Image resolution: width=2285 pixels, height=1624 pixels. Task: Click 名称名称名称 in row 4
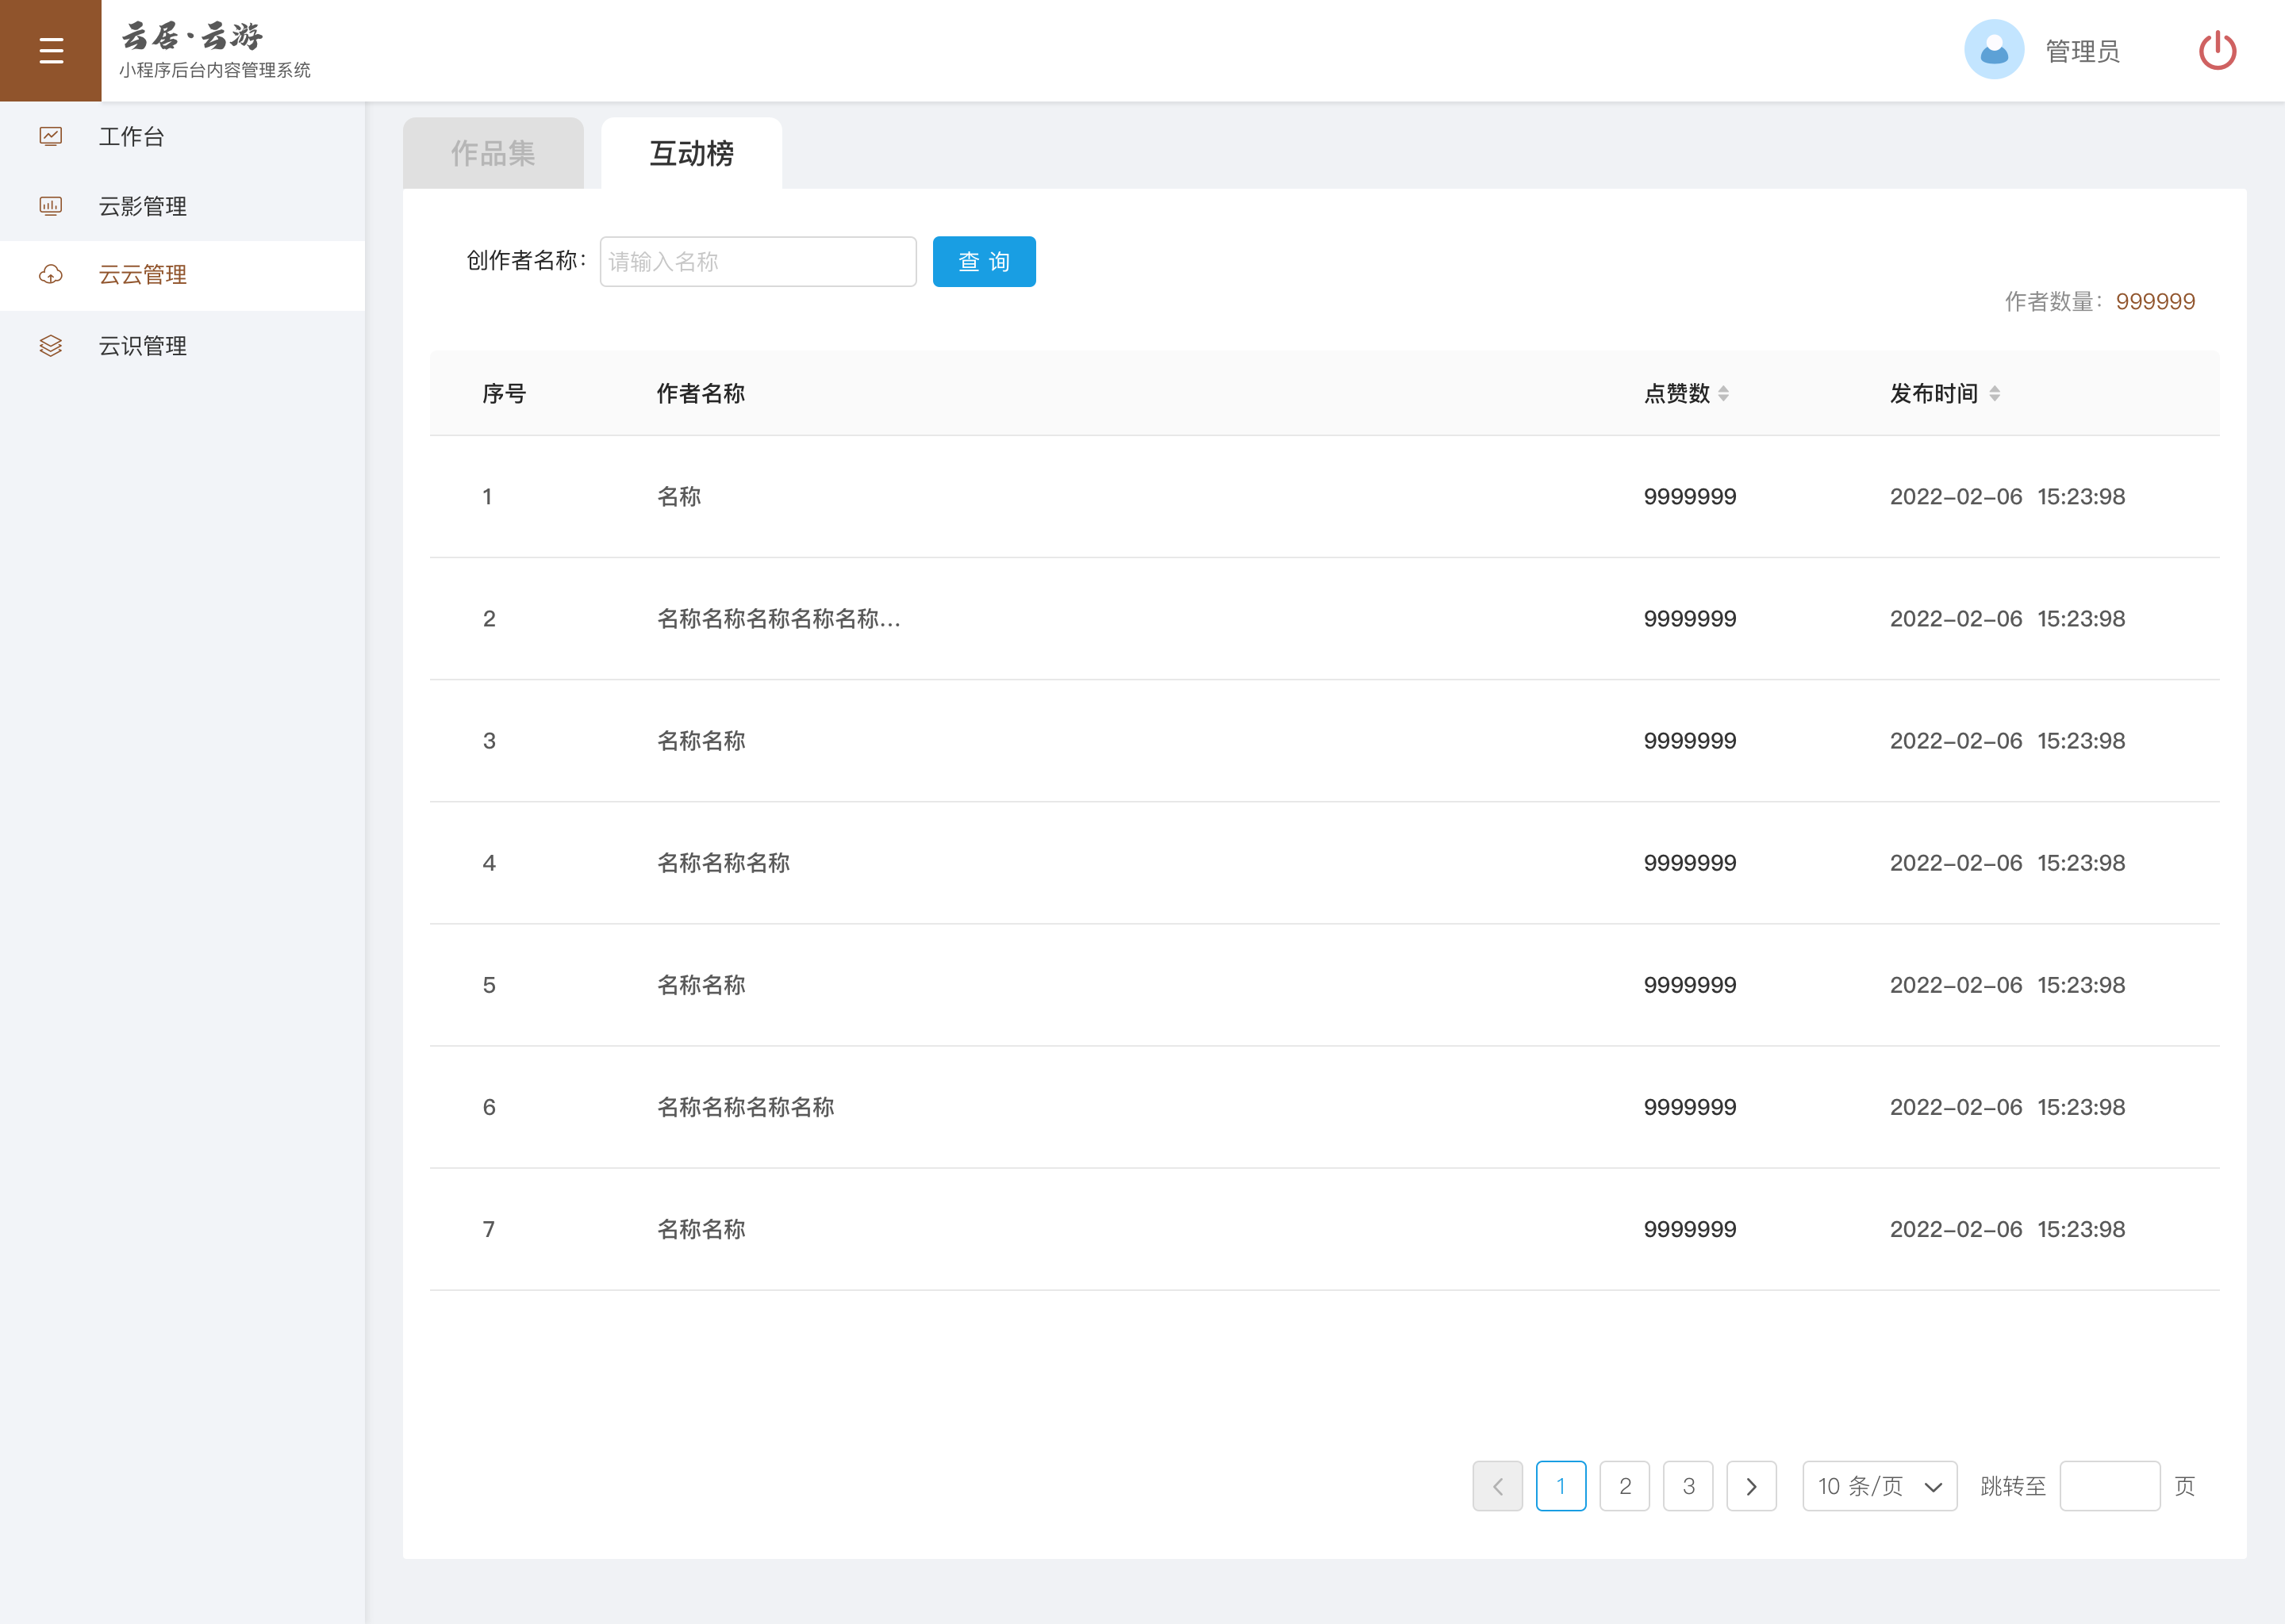(x=724, y=863)
